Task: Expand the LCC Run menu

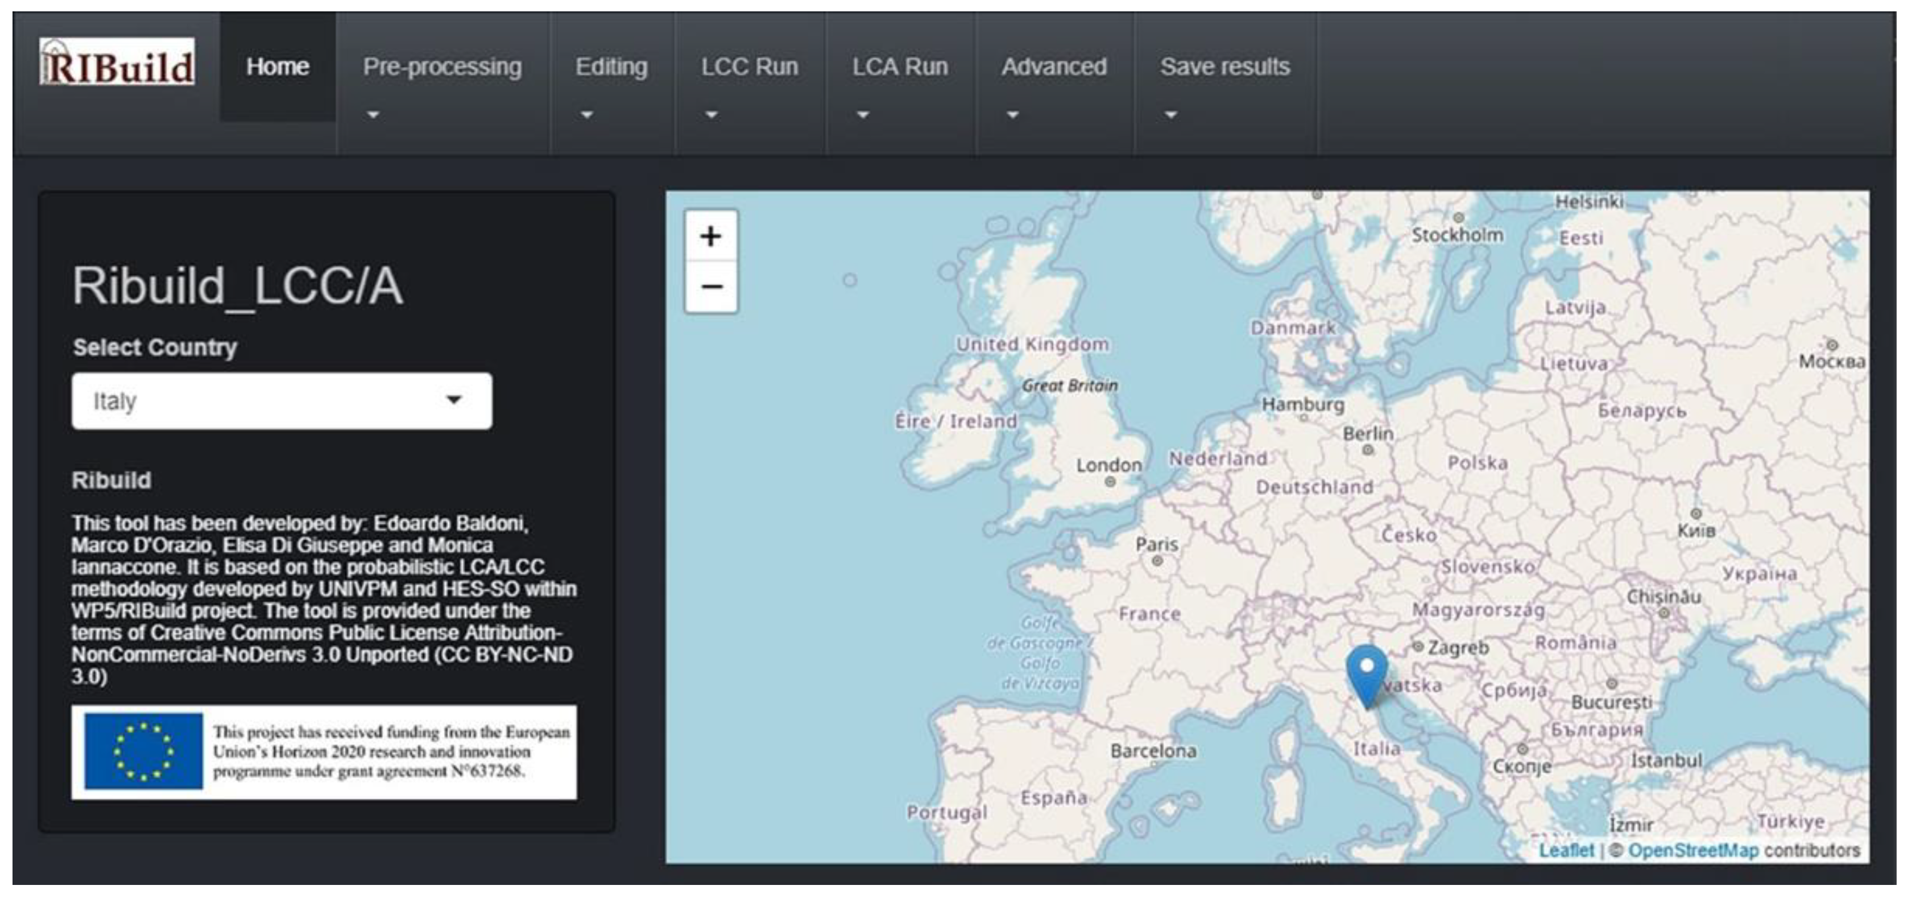Action: click(x=749, y=67)
